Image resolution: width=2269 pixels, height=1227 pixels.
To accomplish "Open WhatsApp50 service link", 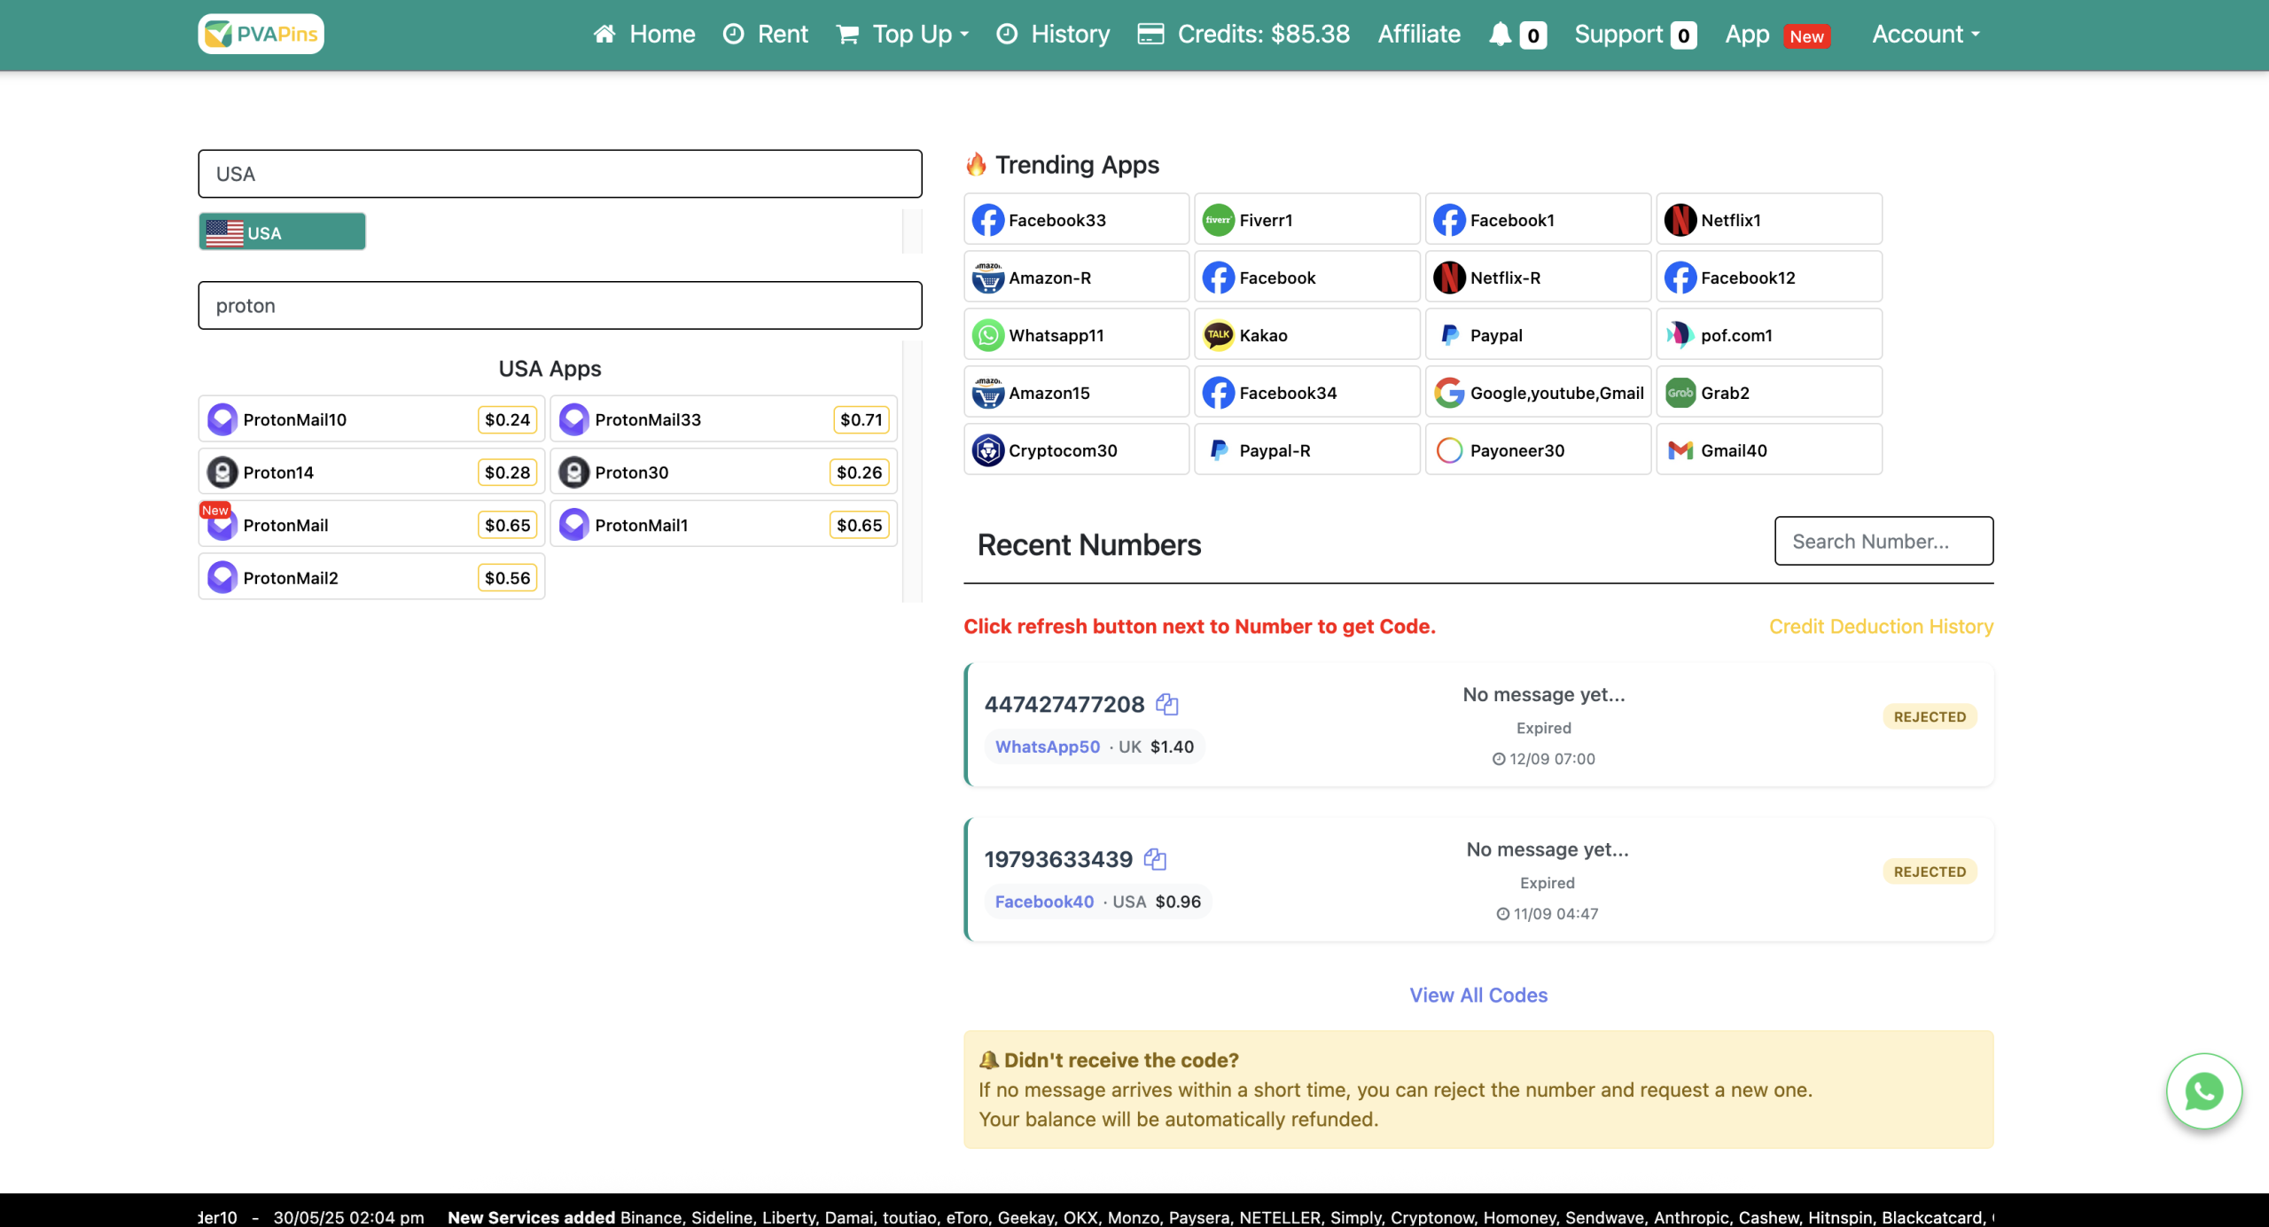I will click(1047, 746).
